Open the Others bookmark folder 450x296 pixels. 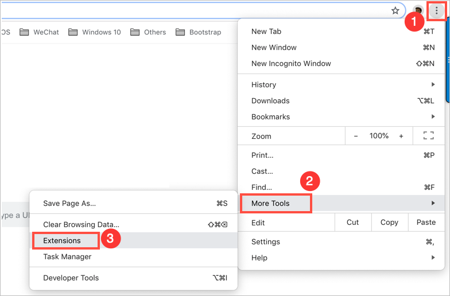click(x=148, y=32)
